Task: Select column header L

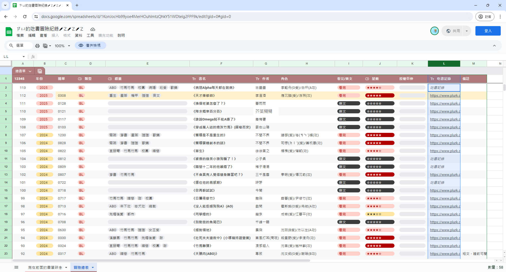Action: click(444, 64)
